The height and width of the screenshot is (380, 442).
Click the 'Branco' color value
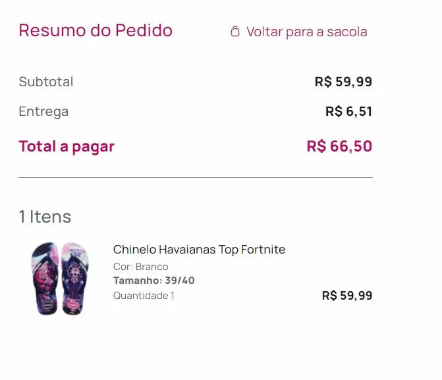(x=152, y=267)
